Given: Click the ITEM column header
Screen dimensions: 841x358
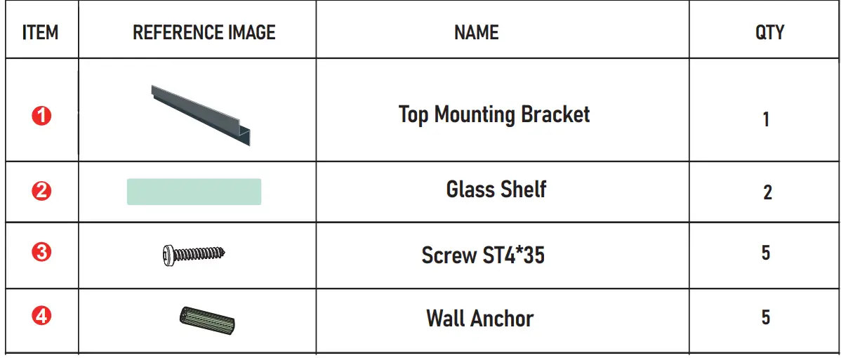Looking at the screenshot, I should tap(41, 32).
